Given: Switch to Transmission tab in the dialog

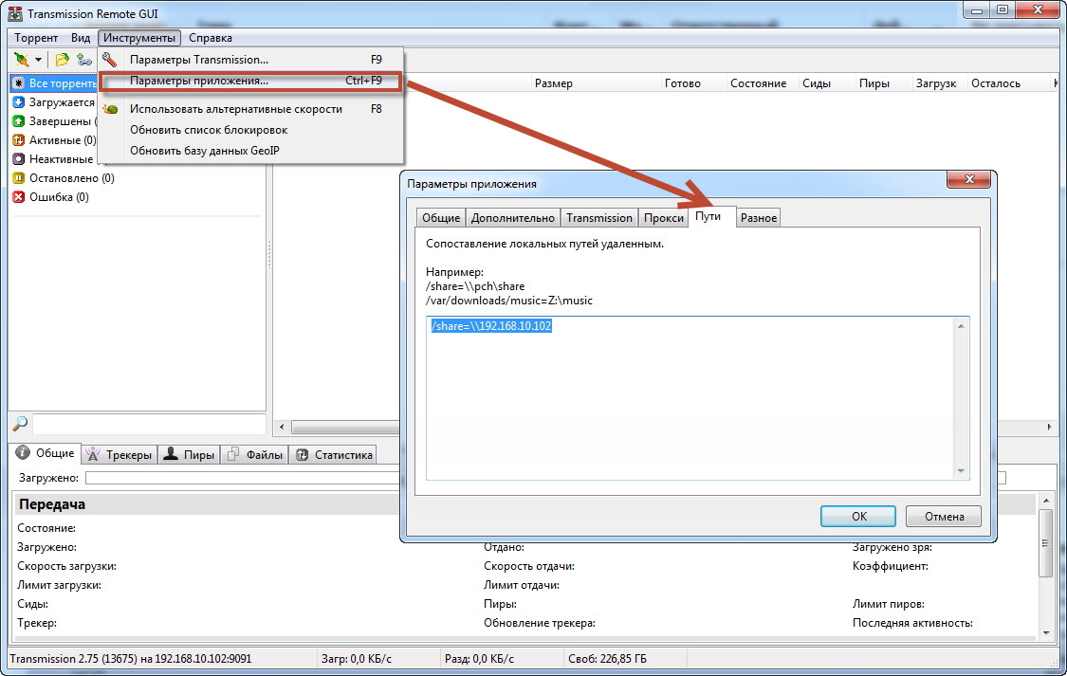Looking at the screenshot, I should pos(599,218).
